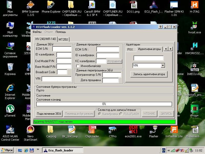Viewport: 205px width, 154px height.
Task: Open the H-Flasher Lite desktop icon
Action: tap(174, 129)
